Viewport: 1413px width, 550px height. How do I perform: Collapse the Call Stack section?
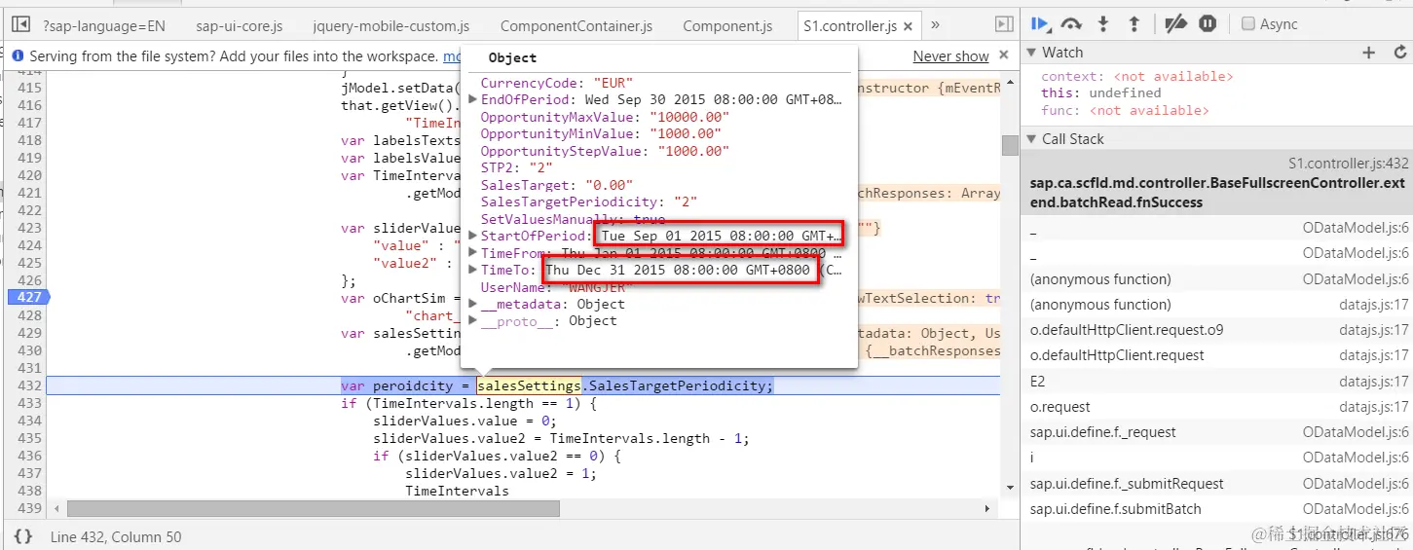tap(1032, 139)
